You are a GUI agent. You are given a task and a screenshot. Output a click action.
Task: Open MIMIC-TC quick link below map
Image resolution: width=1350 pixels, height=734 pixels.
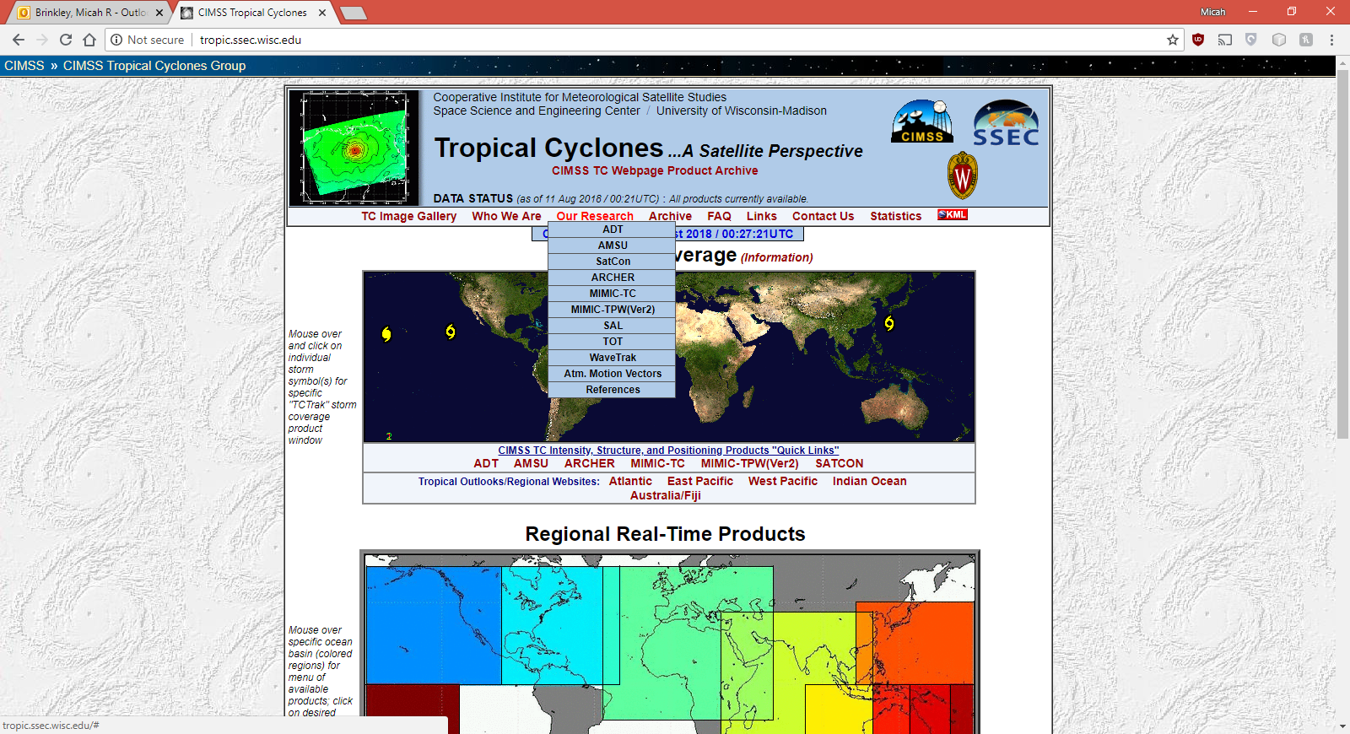658,463
